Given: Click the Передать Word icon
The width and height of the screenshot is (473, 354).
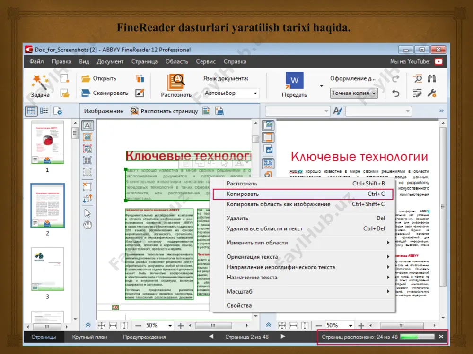Looking at the screenshot, I should pyautogui.click(x=294, y=81).
